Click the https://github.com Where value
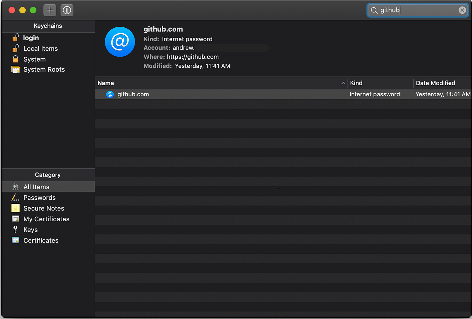Viewport: 472px width, 319px height. tap(193, 57)
